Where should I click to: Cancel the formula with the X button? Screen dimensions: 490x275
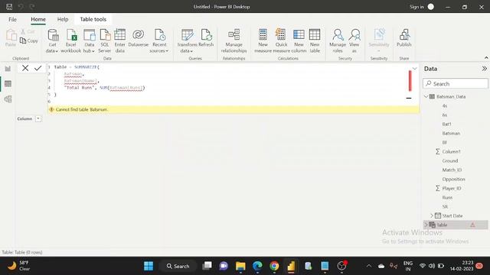25,68
